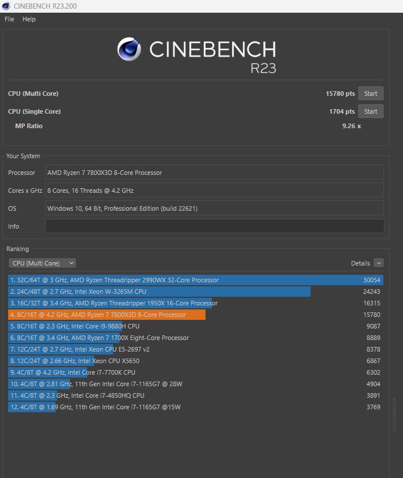
Task: Click the 15780 pts multi core score
Action: [340, 94]
